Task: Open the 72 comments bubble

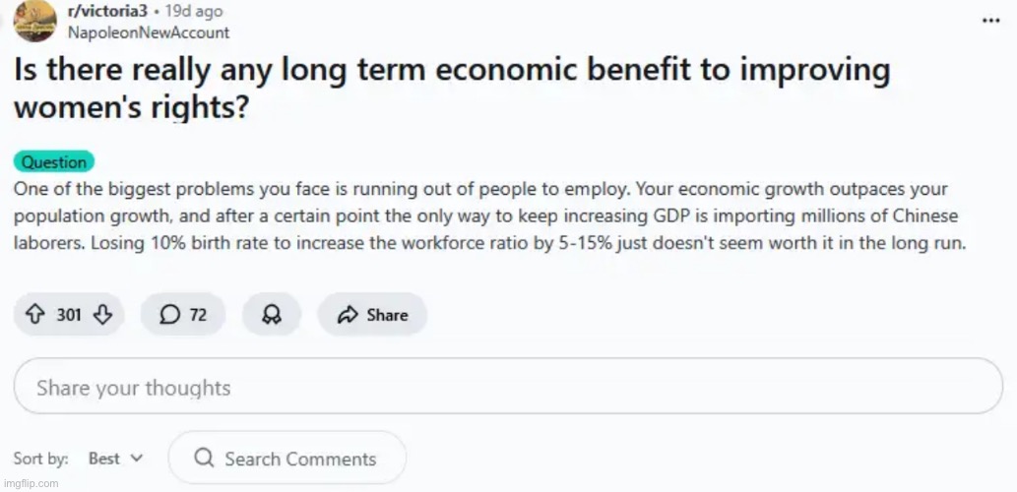Action: [x=183, y=315]
